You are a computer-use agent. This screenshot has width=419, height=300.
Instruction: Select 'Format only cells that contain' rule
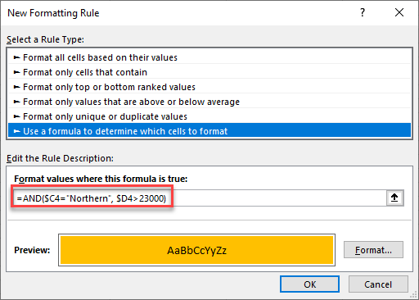click(x=209, y=72)
